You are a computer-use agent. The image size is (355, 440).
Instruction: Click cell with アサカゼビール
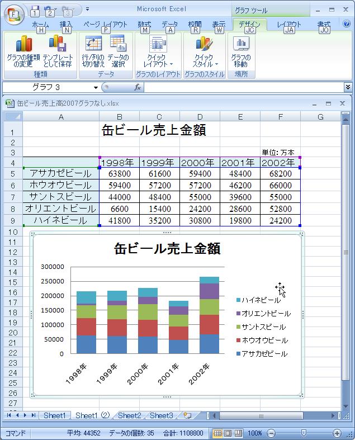[61, 173]
